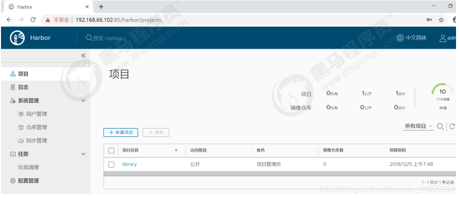This screenshot has width=459, height=198.
Task: Click the 搜索 Harbor search field
Action: [110, 38]
